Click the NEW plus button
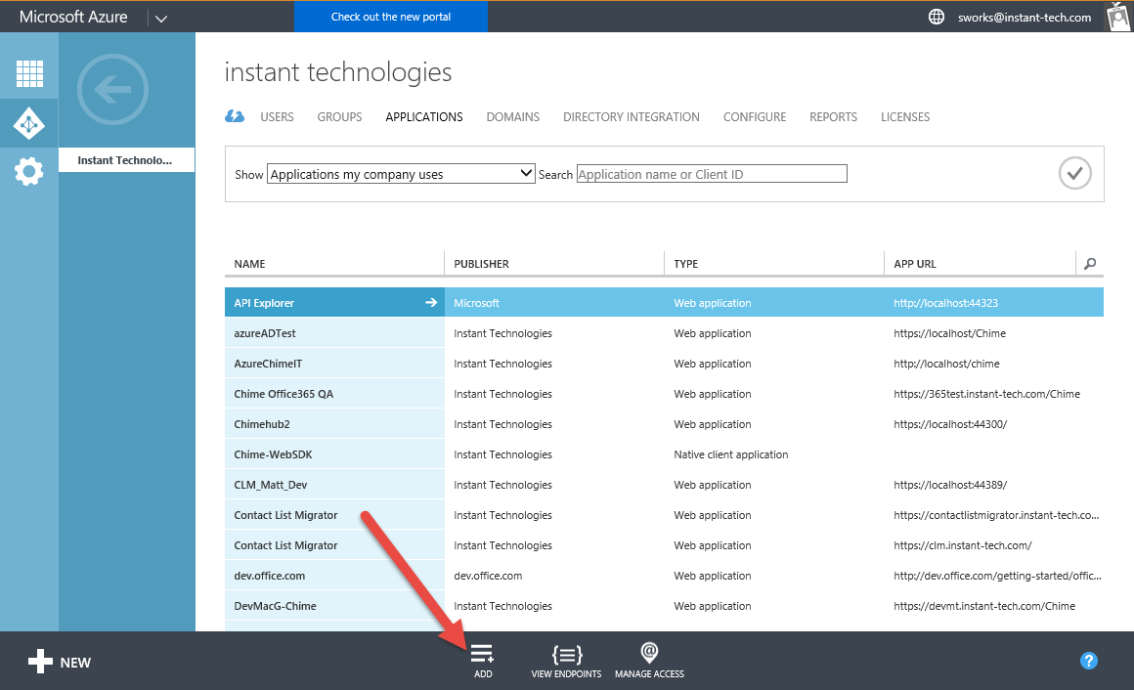1134x690 pixels. (60, 662)
